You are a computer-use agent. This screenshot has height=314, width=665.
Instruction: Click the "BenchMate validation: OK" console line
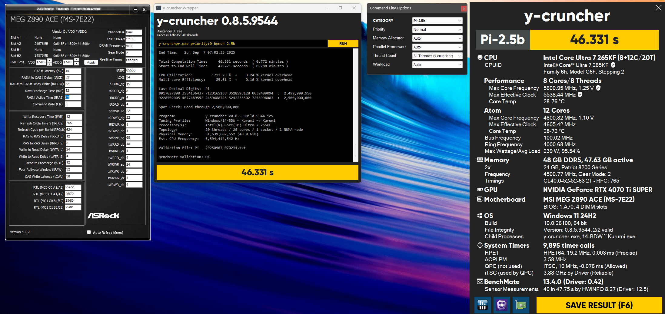[x=184, y=157]
